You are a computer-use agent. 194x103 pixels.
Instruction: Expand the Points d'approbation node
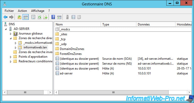(11, 57)
